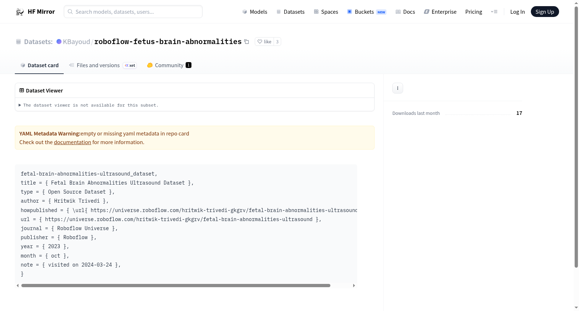This screenshot has height=311, width=579.
Task: Click the 'author = { Hritwik Trivedi }' line
Action: 65,201
